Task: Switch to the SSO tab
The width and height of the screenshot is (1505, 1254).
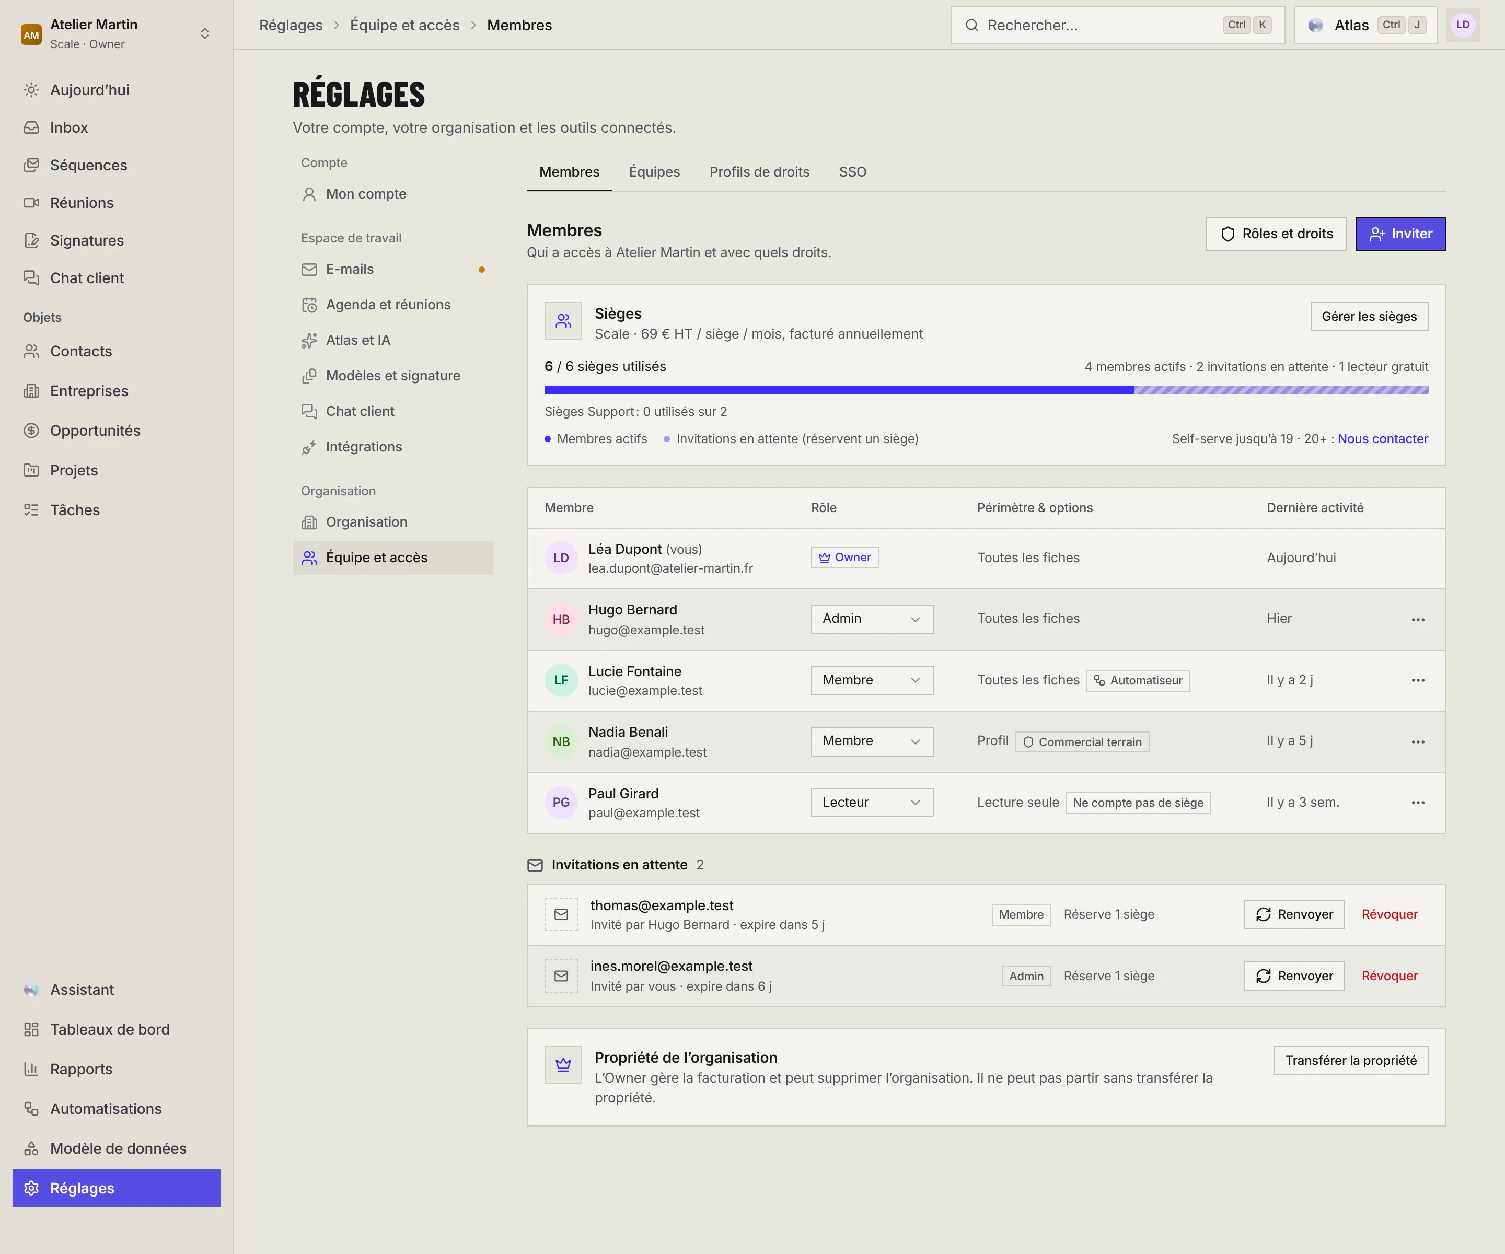Action: pyautogui.click(x=852, y=172)
